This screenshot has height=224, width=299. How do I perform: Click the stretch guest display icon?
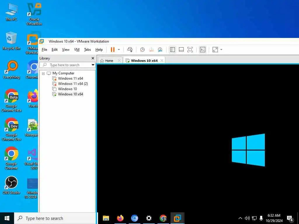click(x=215, y=50)
